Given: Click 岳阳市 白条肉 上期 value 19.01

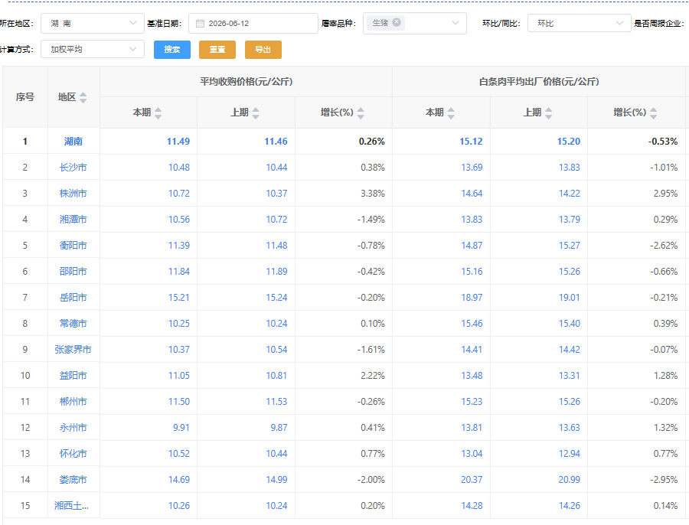Looking at the screenshot, I should point(570,298).
